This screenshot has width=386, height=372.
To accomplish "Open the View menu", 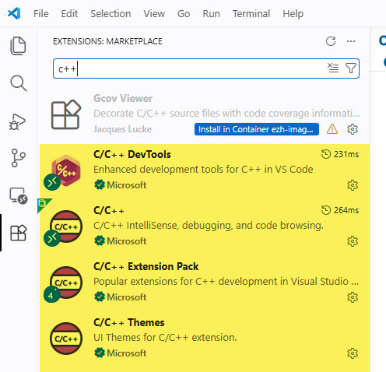I will (x=154, y=13).
